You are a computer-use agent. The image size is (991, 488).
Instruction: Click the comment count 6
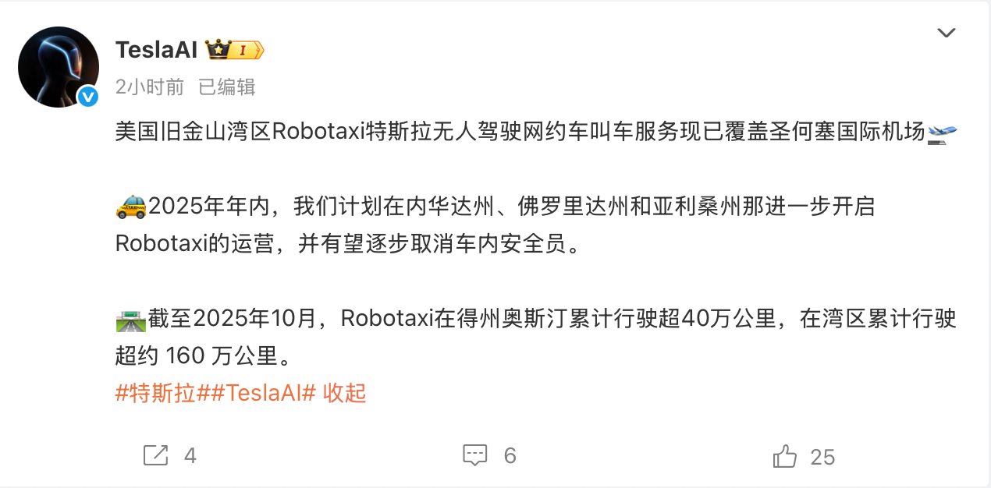(510, 456)
